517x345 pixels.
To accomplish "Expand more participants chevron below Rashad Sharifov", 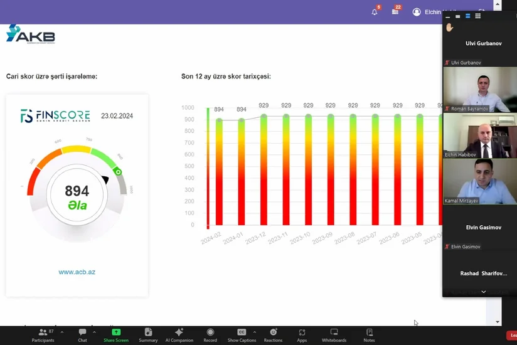I will 483,292.
